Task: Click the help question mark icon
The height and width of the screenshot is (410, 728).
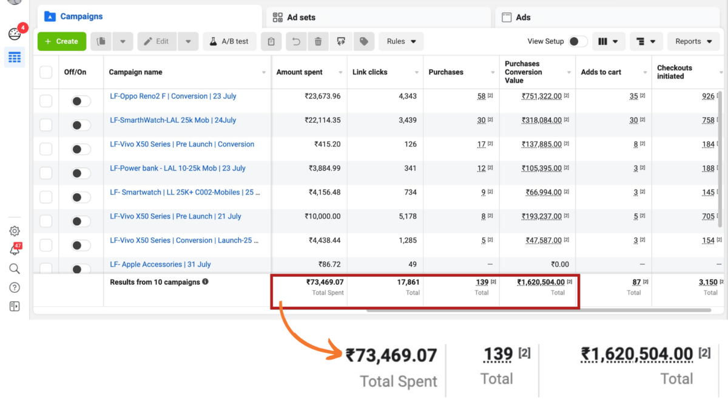Action: coord(15,287)
